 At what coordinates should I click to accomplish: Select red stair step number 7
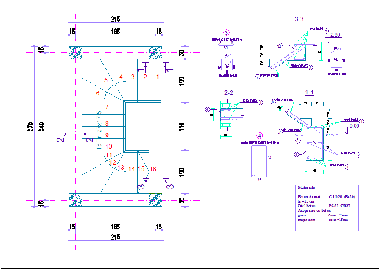[107, 107]
